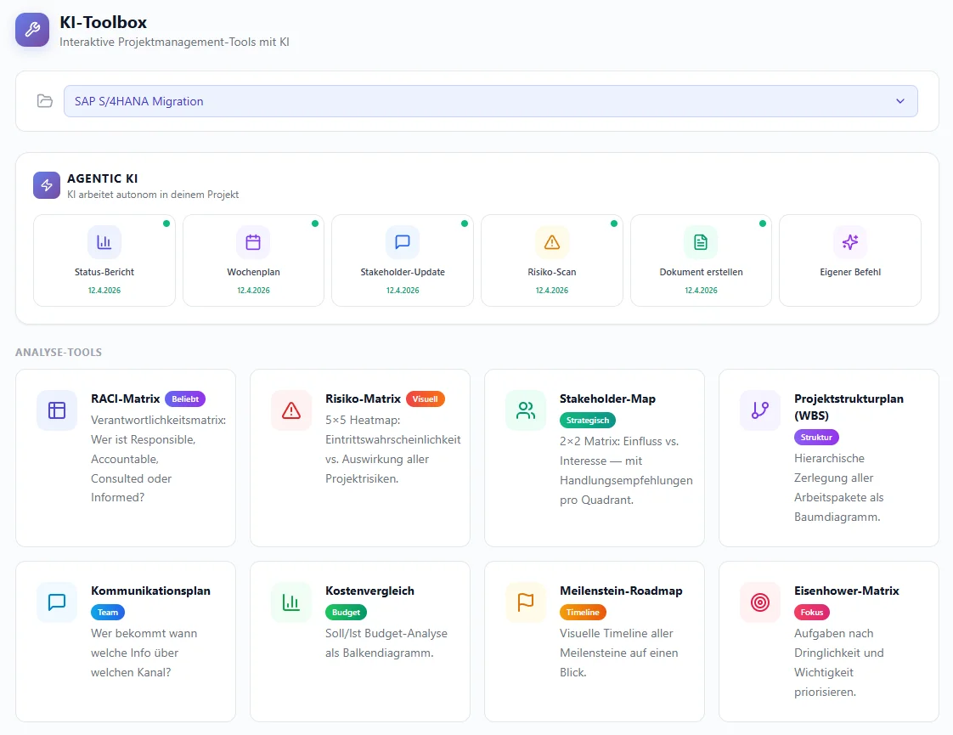Click the Risiko-Matrix Visuell badge

click(x=425, y=399)
